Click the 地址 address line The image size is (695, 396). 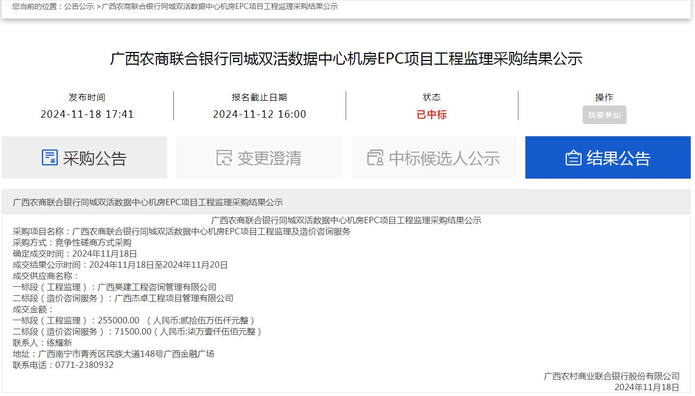[x=113, y=354]
